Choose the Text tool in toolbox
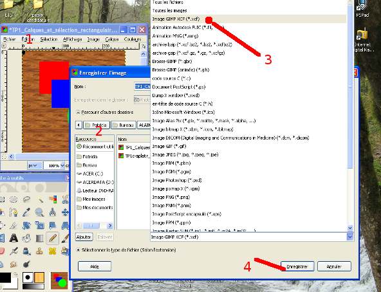 [14, 238]
